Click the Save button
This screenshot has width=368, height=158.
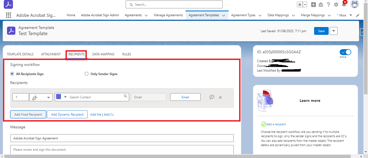(321, 31)
